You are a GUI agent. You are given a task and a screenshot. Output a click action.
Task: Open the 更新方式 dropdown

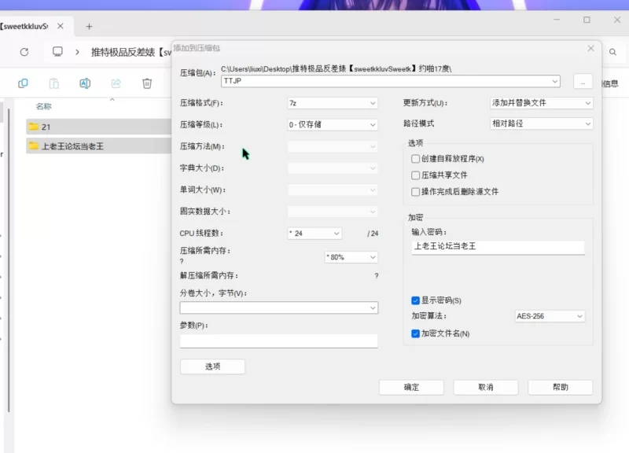[x=541, y=103]
